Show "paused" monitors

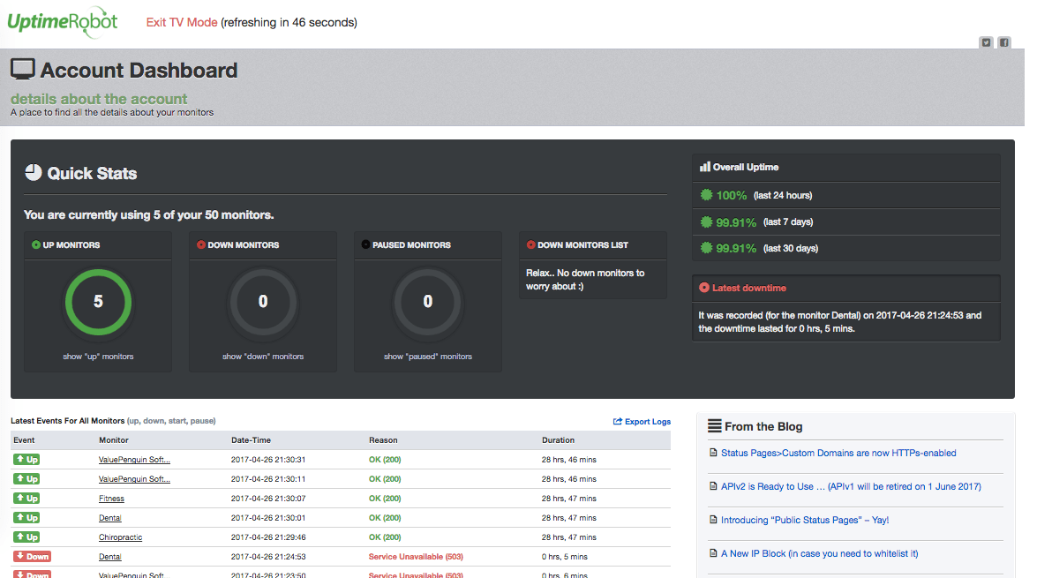point(428,357)
